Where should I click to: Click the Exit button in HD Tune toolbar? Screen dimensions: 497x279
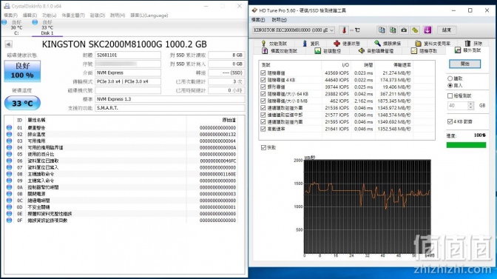click(x=447, y=30)
